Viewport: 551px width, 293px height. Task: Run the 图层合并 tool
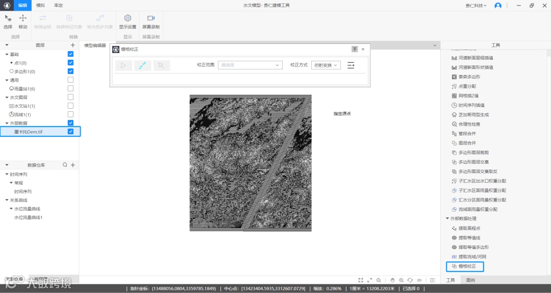[464, 143]
